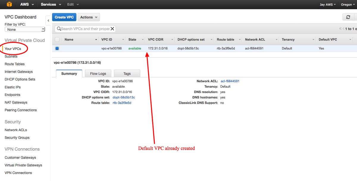Screen dimensions: 357x181
Task: Toggle checkbox for vpc-e1e00786 row
Action: pos(57,48)
